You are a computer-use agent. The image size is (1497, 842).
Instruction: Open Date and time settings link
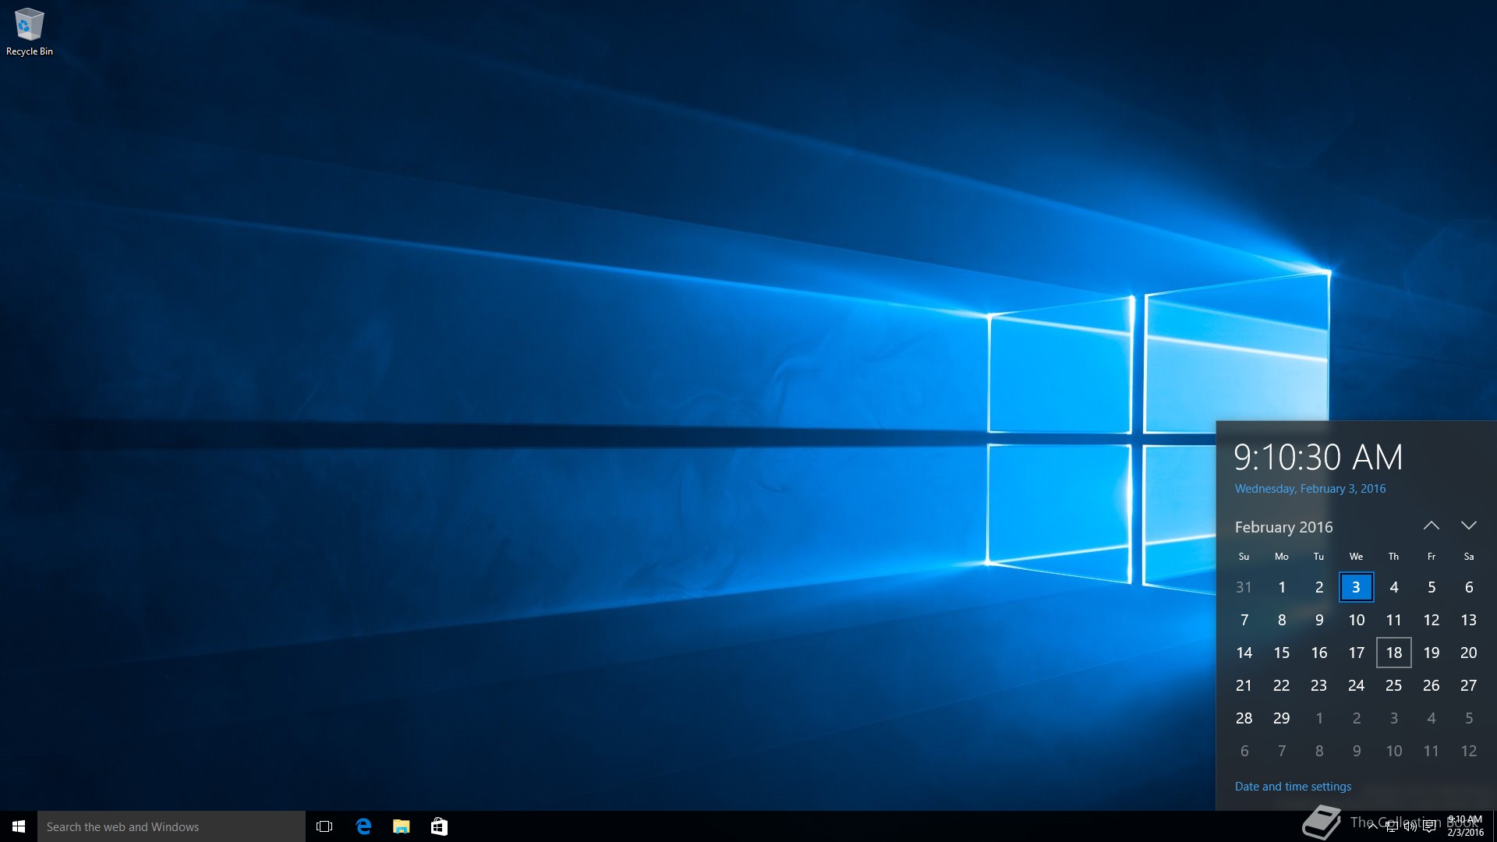pos(1293,787)
